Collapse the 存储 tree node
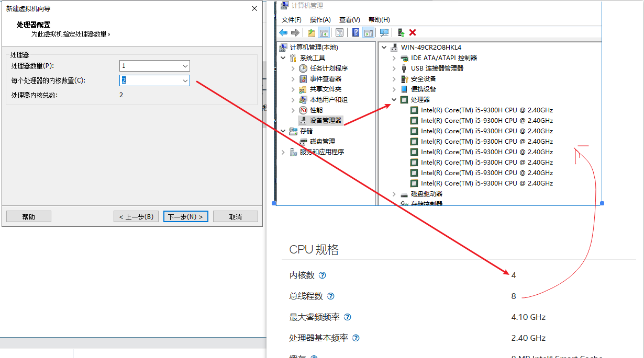Viewport: 644px width, 358px height. pyautogui.click(x=283, y=131)
